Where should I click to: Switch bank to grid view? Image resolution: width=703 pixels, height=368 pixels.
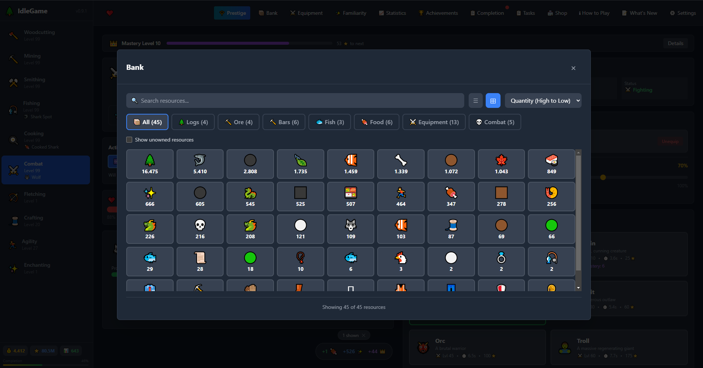point(493,100)
